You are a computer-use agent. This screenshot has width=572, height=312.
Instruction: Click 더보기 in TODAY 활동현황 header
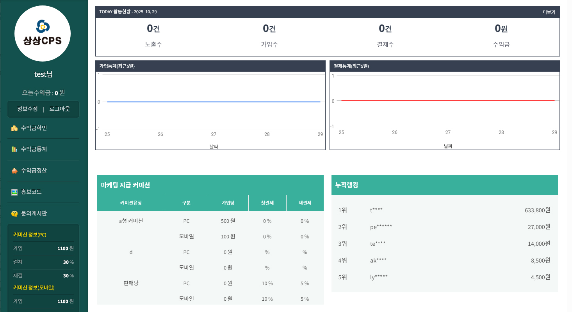click(549, 12)
